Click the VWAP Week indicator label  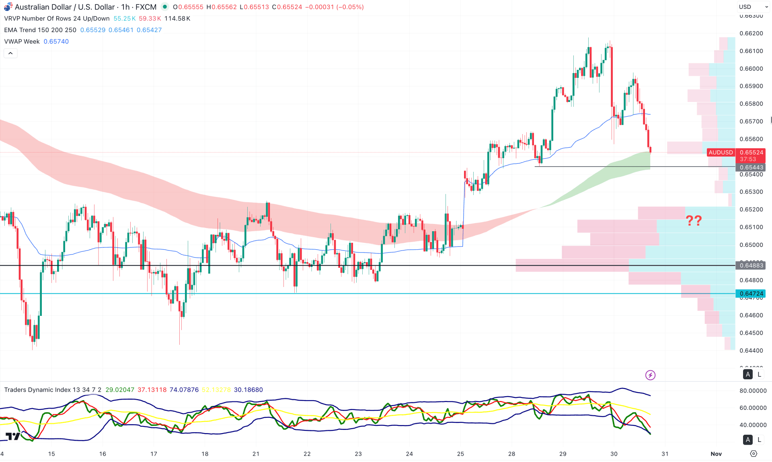coord(22,41)
